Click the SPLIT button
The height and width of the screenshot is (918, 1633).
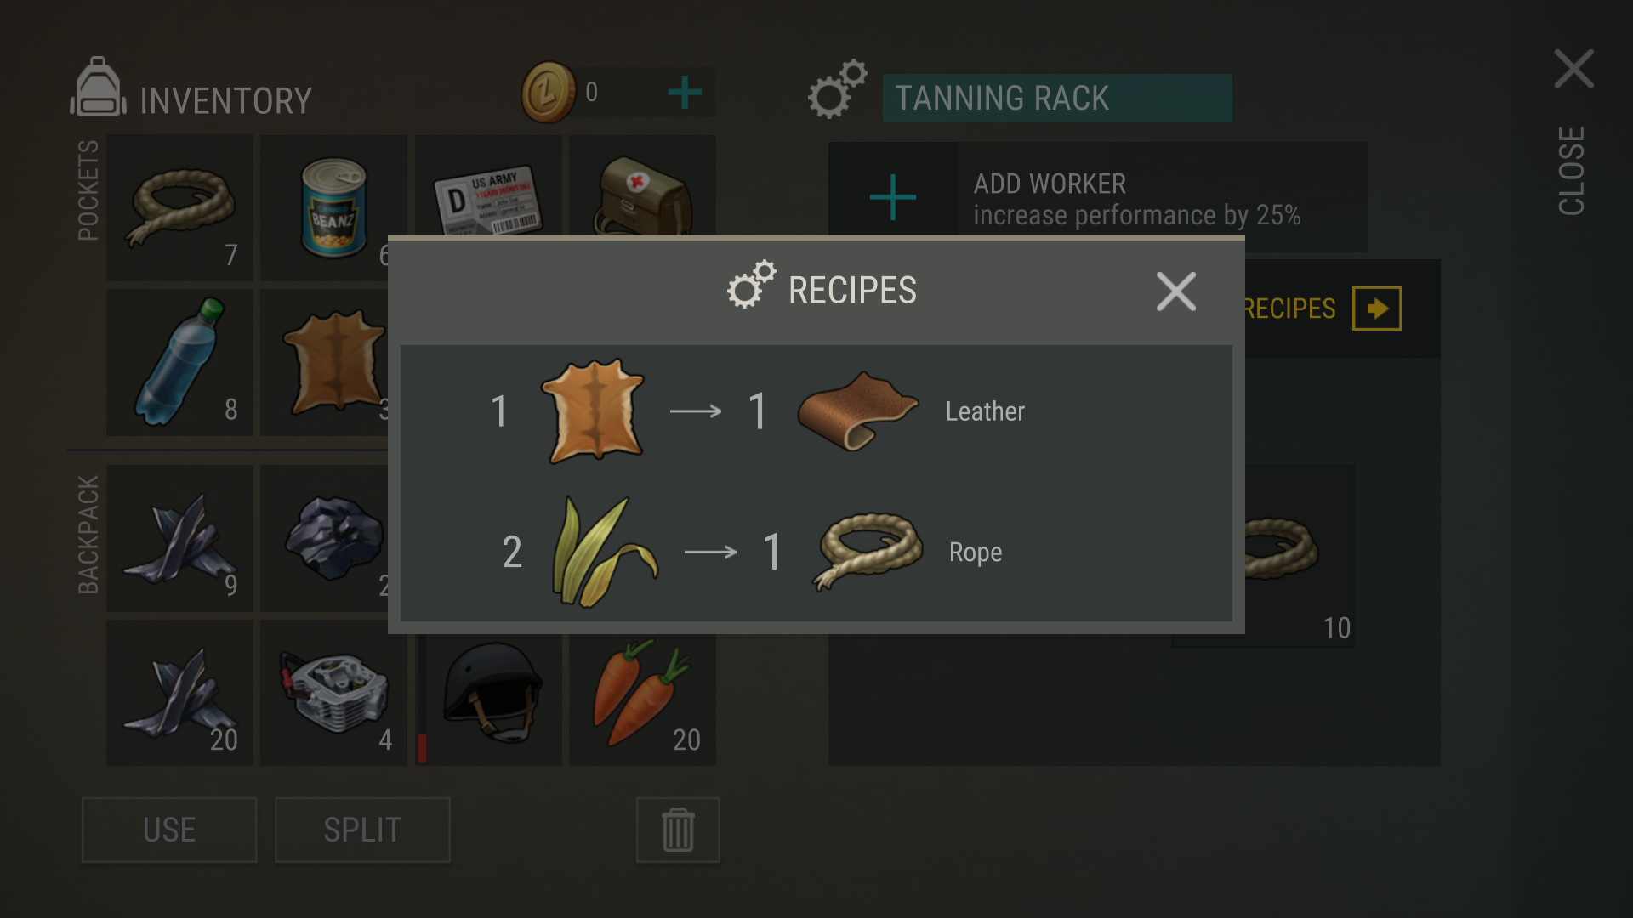click(362, 830)
